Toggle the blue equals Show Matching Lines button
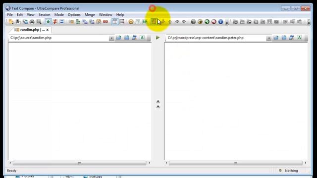Screen dimensions: 317x178 (x=62, y=22)
